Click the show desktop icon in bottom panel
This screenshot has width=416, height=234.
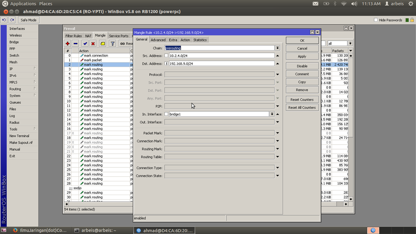pyautogui.click(x=4, y=230)
